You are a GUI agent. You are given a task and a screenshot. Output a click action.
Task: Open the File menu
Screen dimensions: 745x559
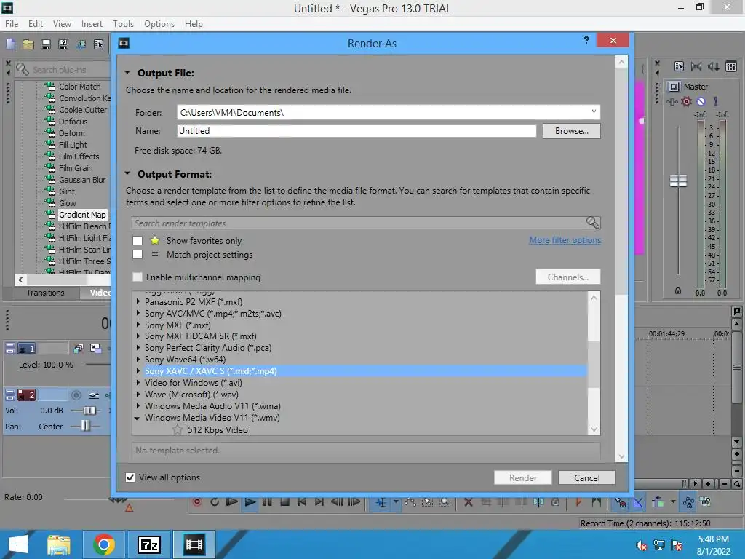click(x=12, y=24)
